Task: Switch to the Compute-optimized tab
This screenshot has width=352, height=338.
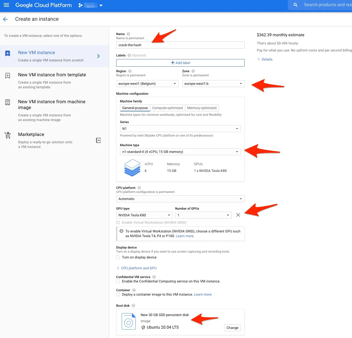Action: pos(168,108)
